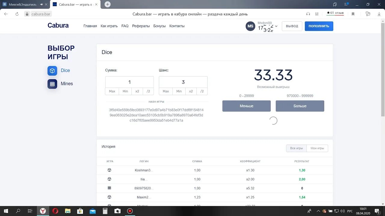This screenshot has width=385, height=216.
Task: Click the ПОПОЛНИТЬ deposit button
Action: pyautogui.click(x=319, y=26)
